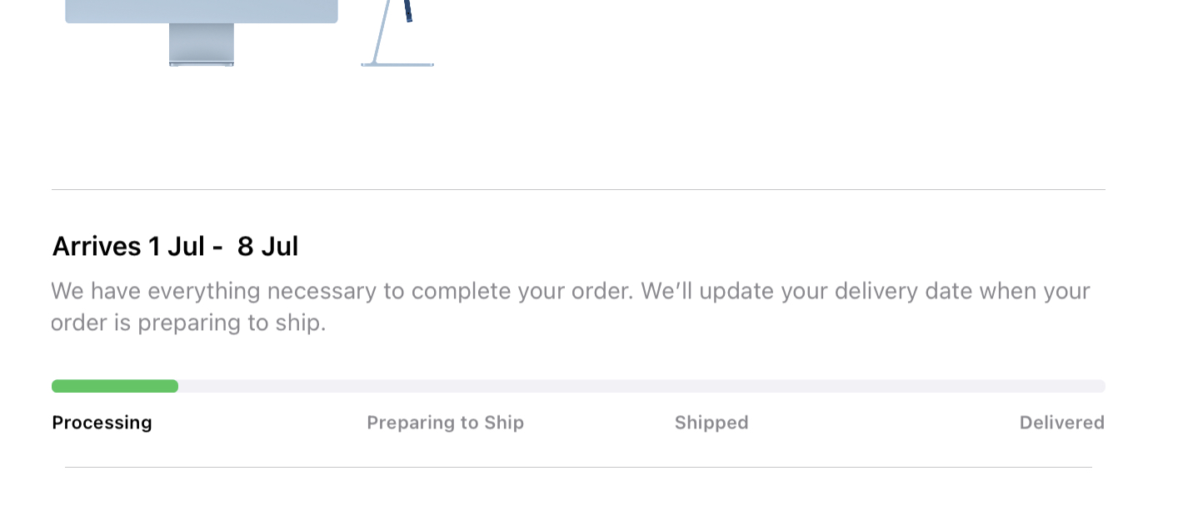
Task: Click the divider line above Arrives heading
Action: pyautogui.click(x=578, y=190)
